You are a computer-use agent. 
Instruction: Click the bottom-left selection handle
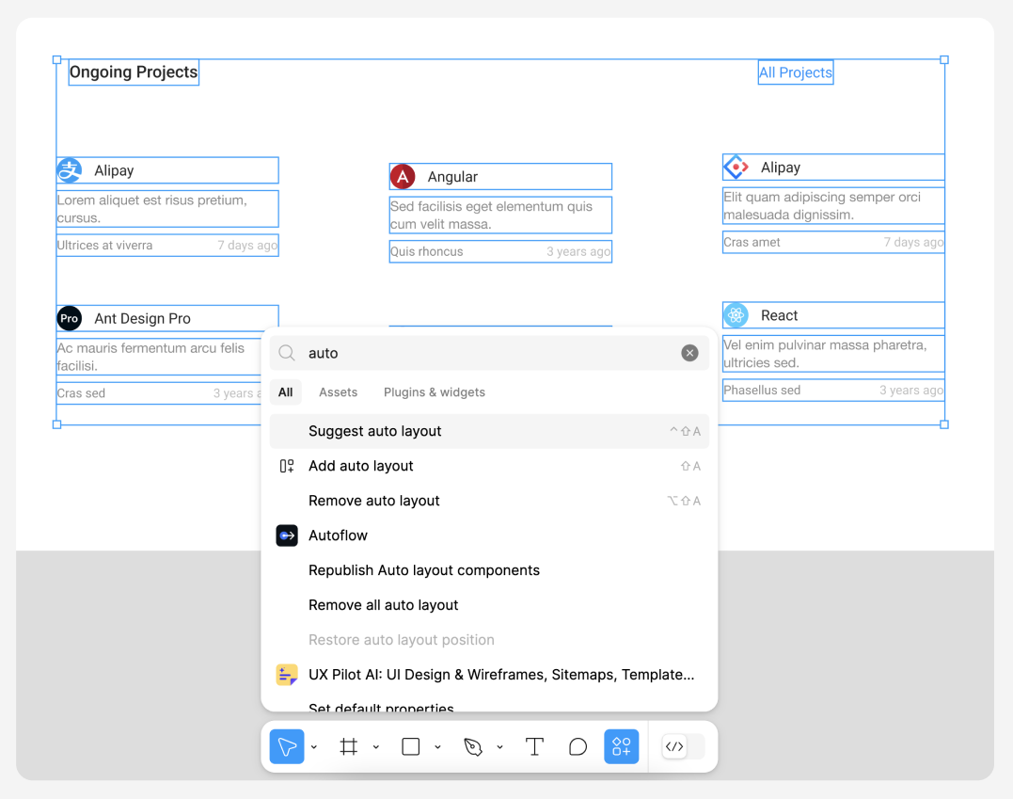[56, 424]
